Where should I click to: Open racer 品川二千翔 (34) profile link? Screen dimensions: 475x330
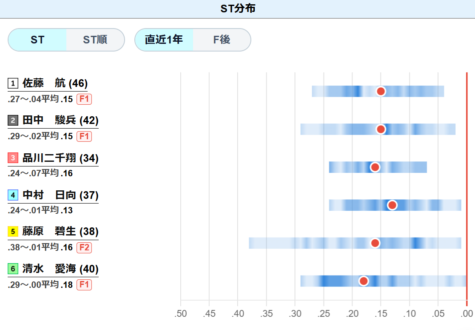tap(60, 158)
